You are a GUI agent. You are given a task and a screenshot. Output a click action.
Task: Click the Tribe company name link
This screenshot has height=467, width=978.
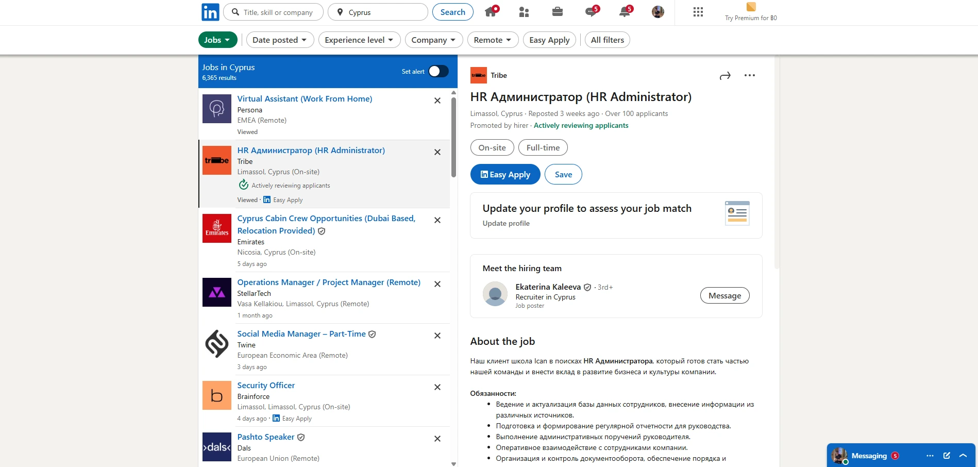[499, 75]
